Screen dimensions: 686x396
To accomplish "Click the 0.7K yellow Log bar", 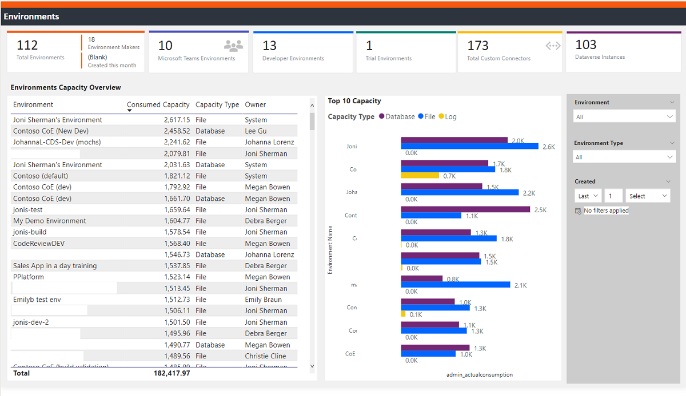I will (420, 176).
